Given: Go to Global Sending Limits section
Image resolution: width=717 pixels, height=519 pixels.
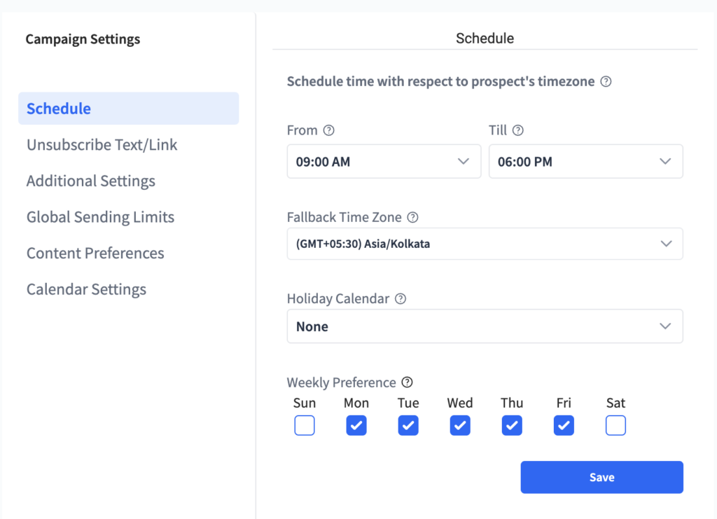Looking at the screenshot, I should tap(100, 217).
